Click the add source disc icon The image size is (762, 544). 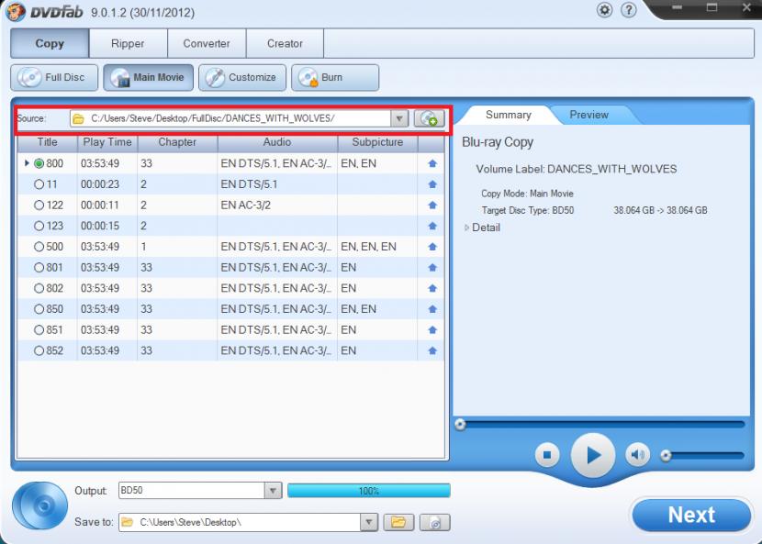428,118
